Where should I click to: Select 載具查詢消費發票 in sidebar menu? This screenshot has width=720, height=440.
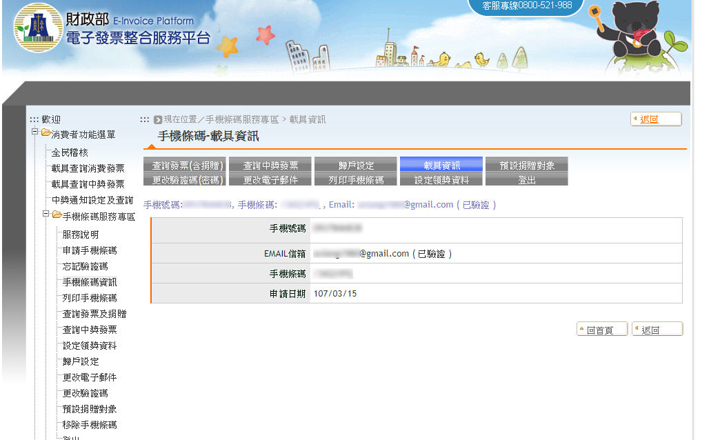(88, 168)
